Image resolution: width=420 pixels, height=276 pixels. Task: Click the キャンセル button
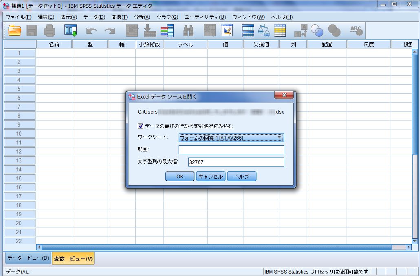coord(210,177)
